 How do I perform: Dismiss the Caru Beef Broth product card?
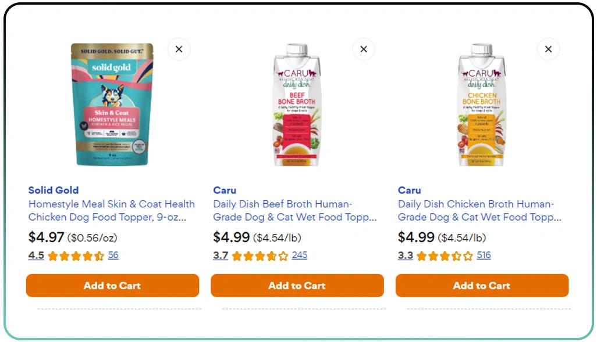364,49
